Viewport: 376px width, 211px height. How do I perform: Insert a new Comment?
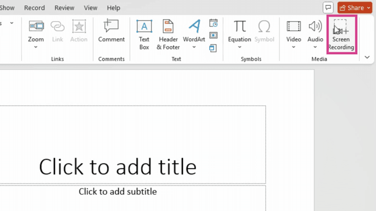[x=111, y=31]
